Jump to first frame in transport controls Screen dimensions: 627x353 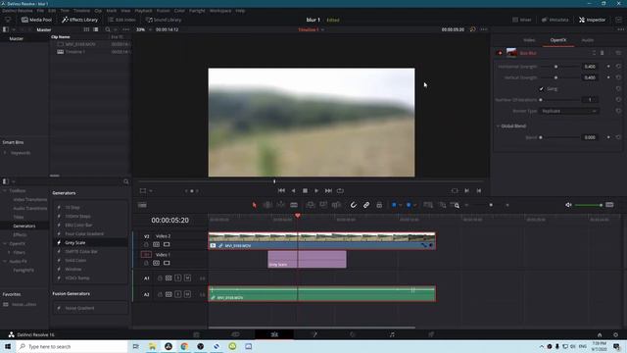click(x=281, y=191)
